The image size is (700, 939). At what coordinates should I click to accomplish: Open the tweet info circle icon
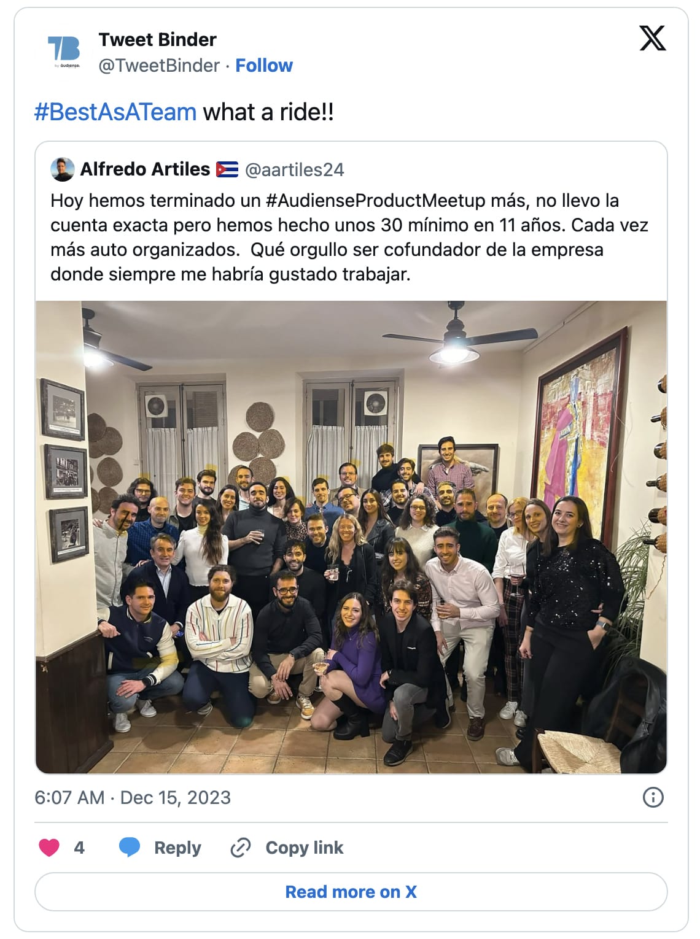(653, 797)
